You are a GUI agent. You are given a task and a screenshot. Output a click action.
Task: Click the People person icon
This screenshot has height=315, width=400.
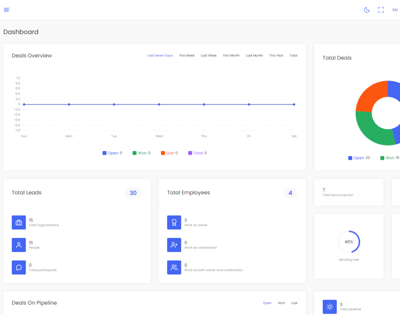19,245
